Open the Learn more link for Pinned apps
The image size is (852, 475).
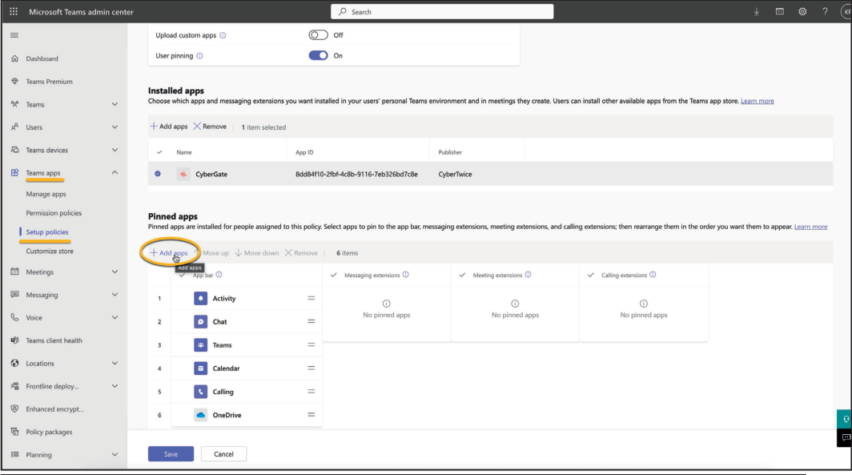[810, 226]
